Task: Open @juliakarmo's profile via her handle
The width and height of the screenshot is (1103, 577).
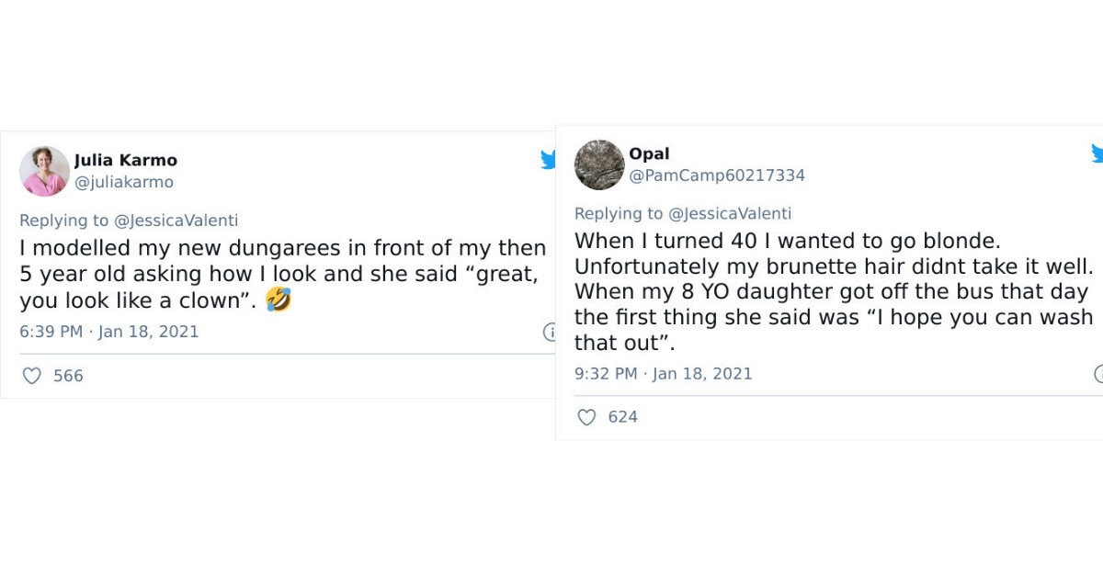Action: pos(123,182)
